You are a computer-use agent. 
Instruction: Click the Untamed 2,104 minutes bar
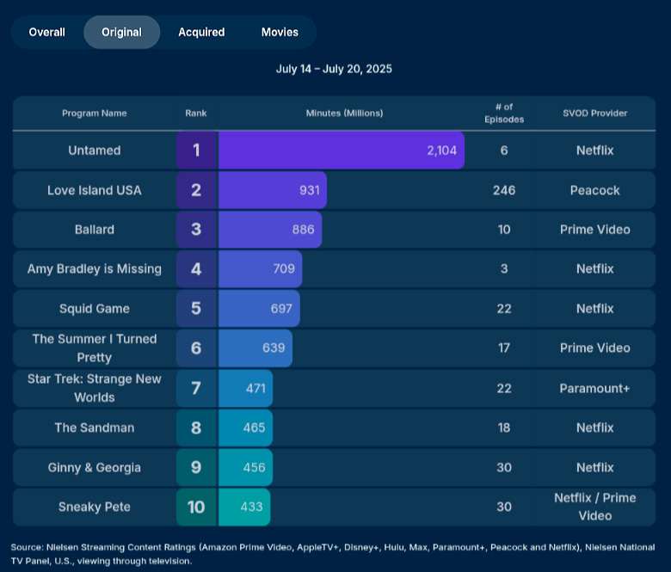point(342,151)
